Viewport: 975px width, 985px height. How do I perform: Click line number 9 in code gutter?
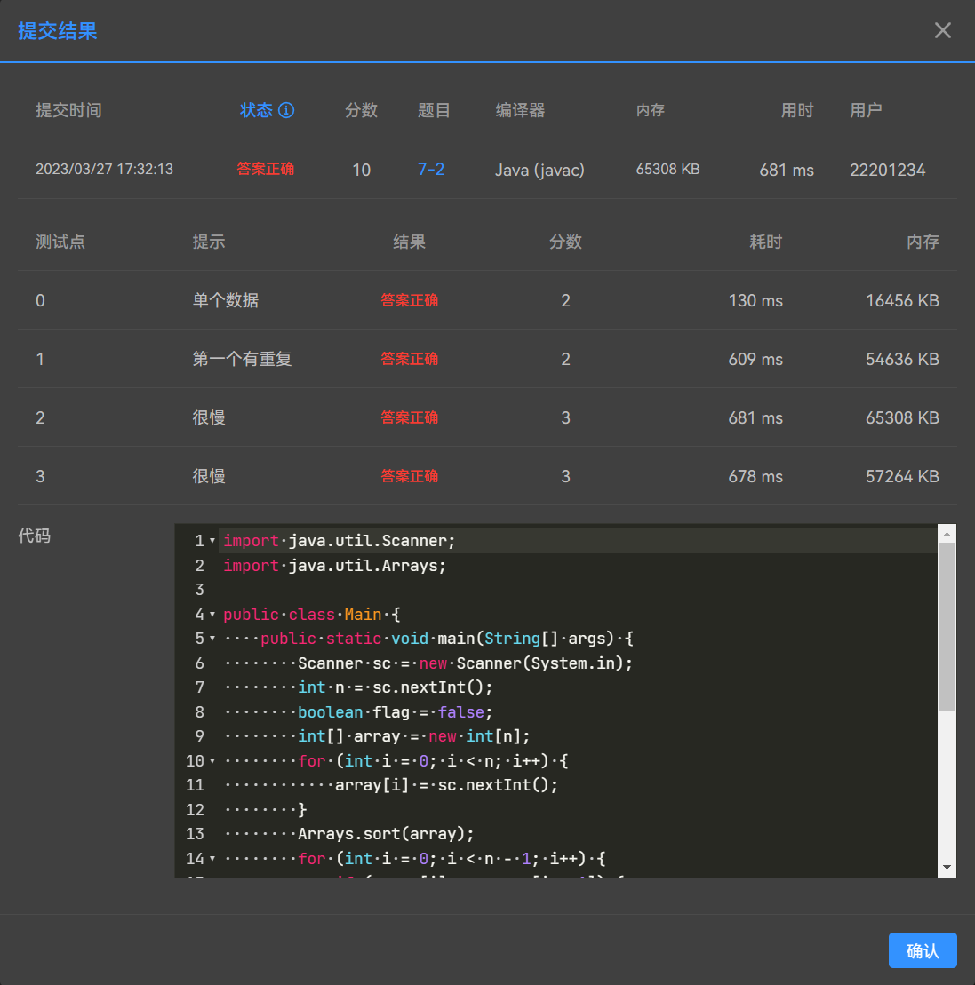(x=199, y=736)
